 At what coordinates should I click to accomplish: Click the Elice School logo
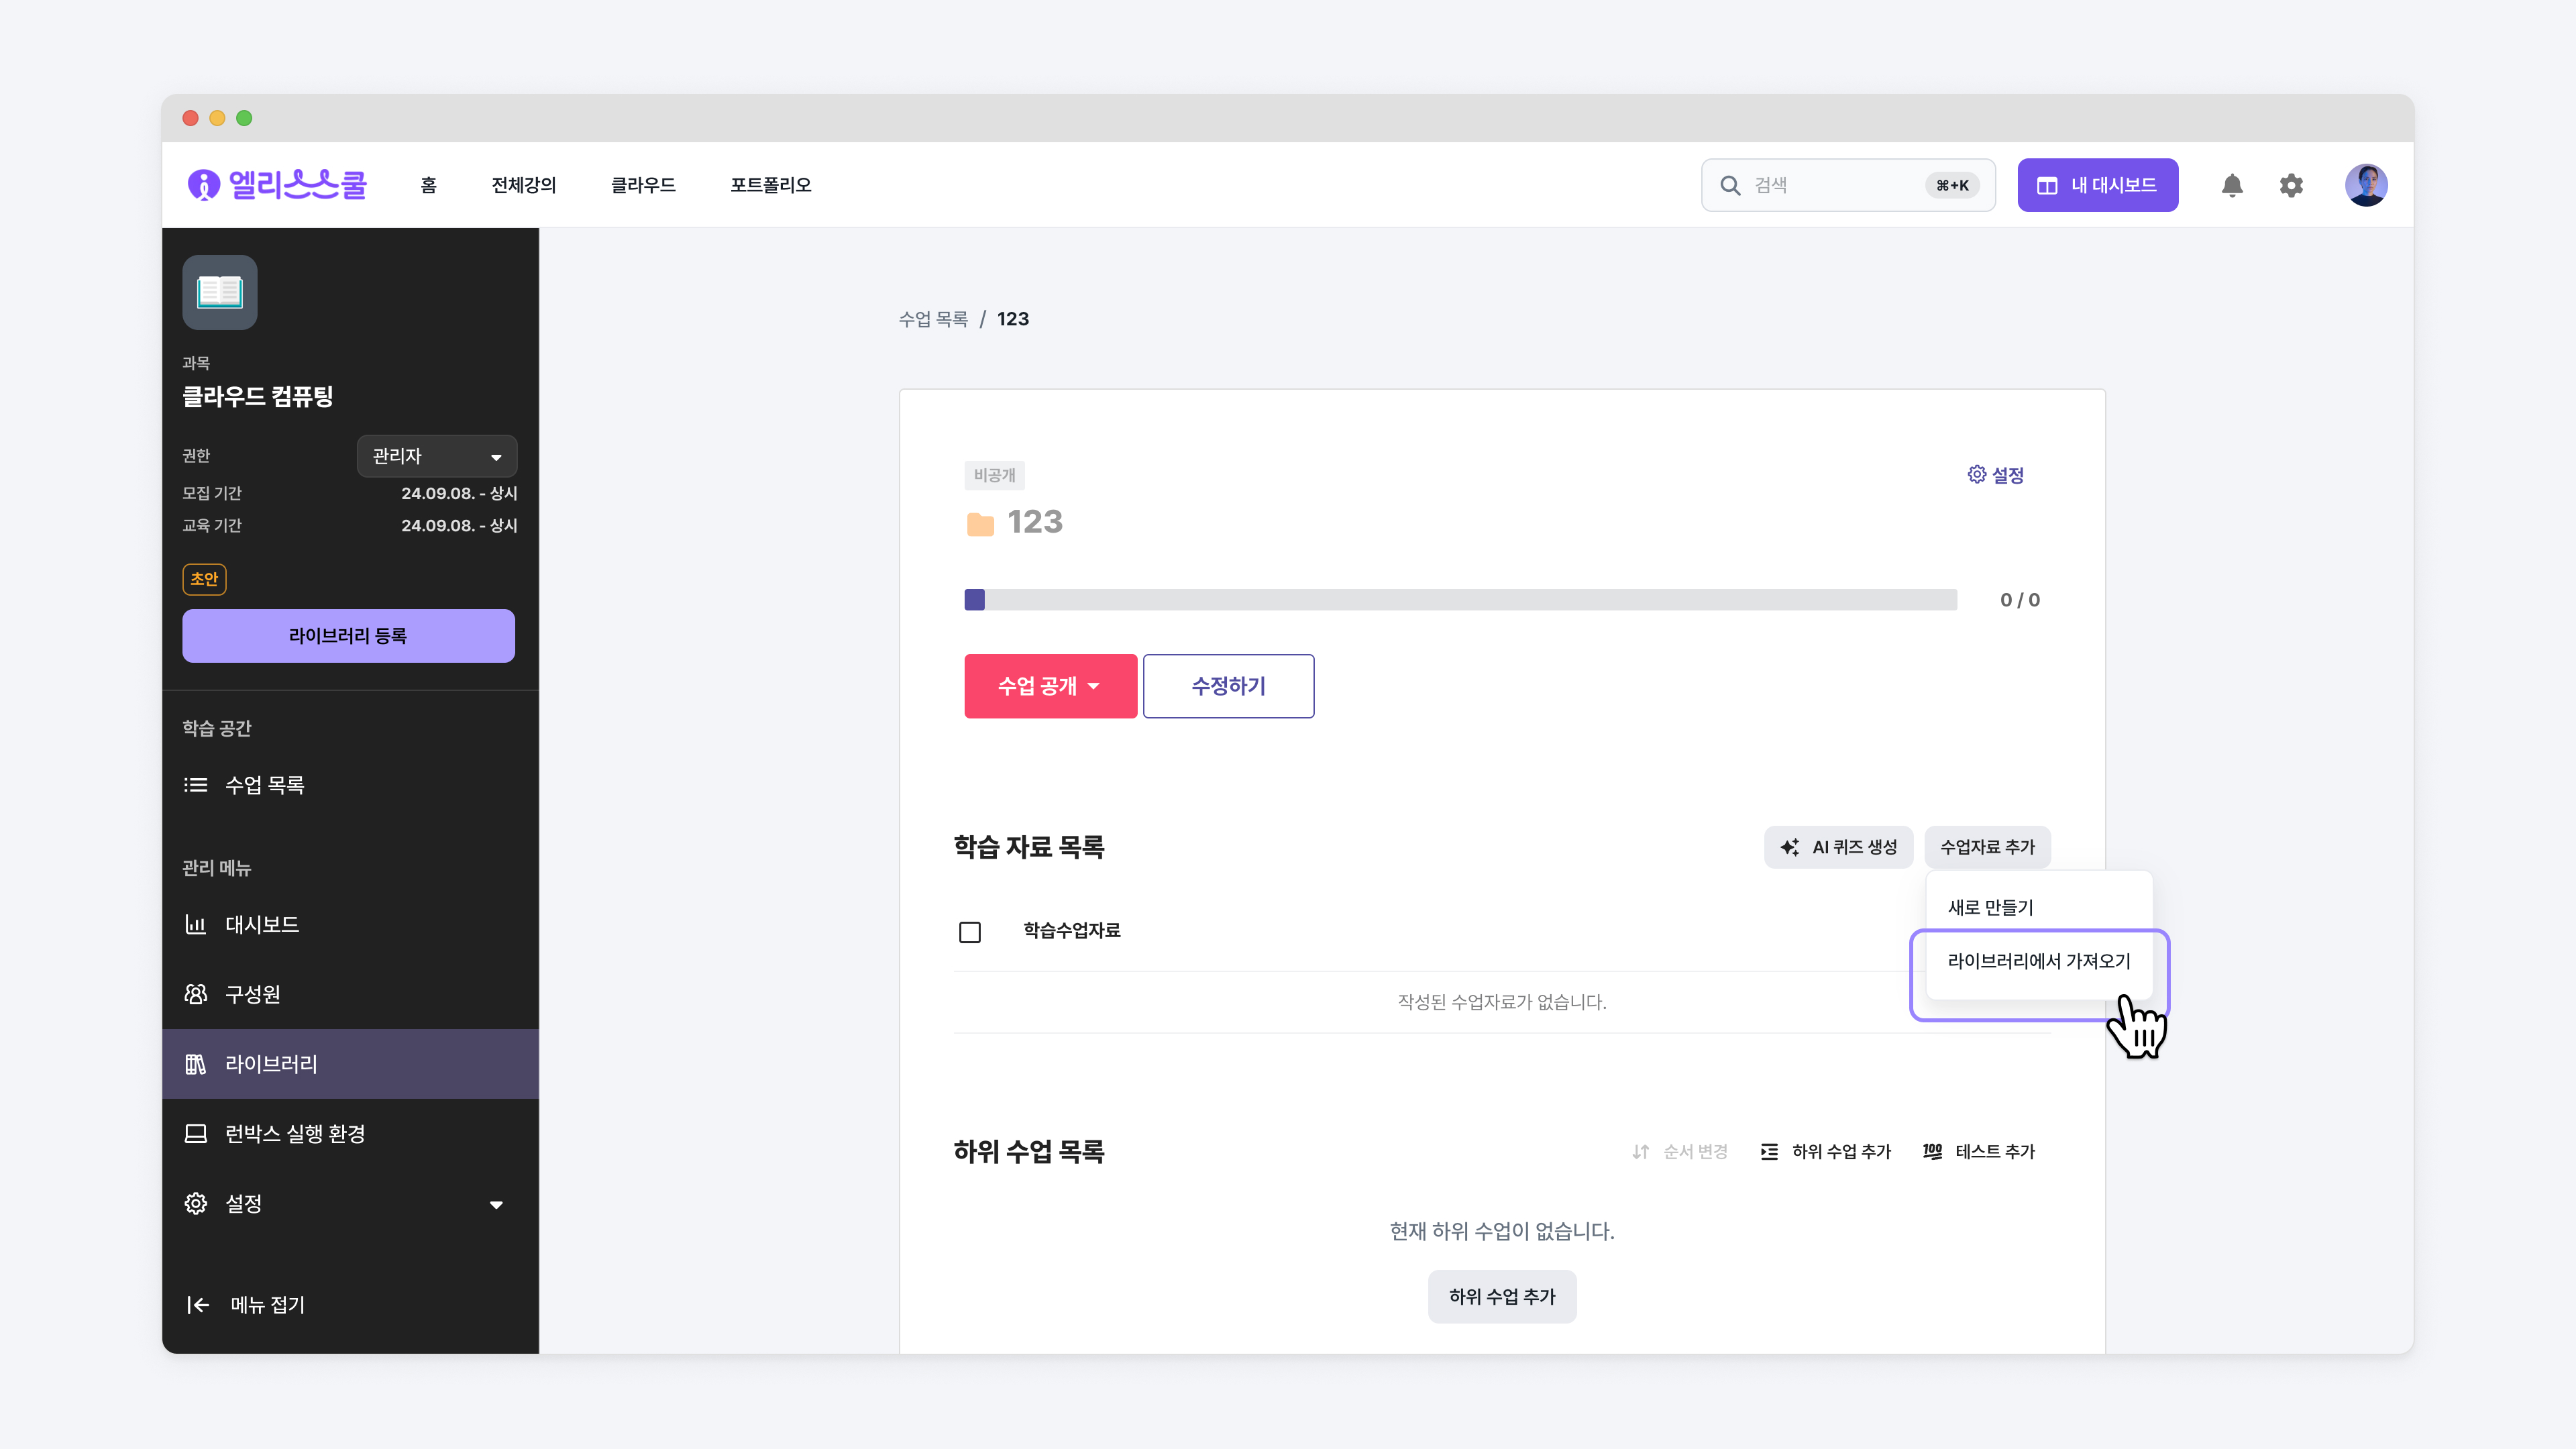coord(277,185)
